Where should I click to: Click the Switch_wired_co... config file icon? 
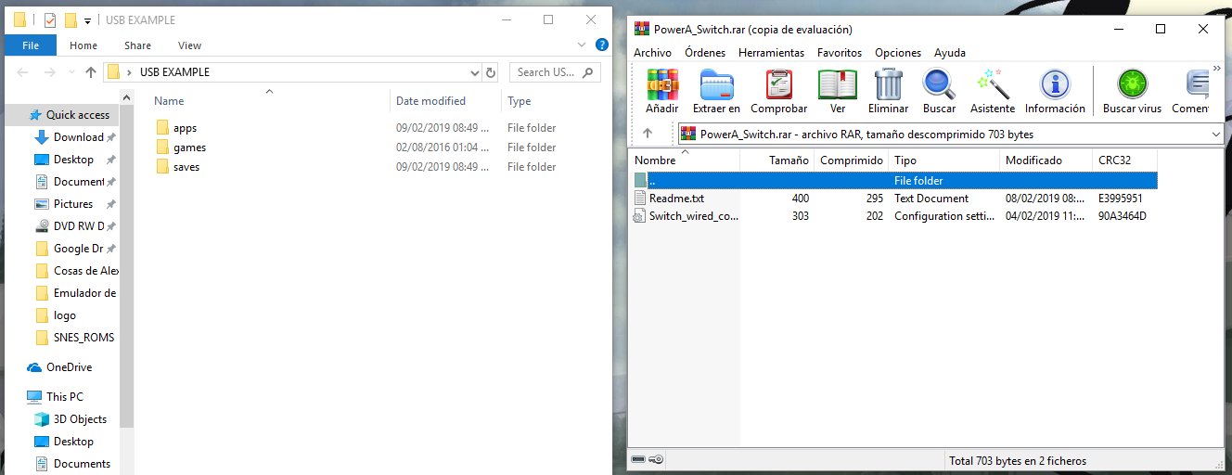[639, 216]
